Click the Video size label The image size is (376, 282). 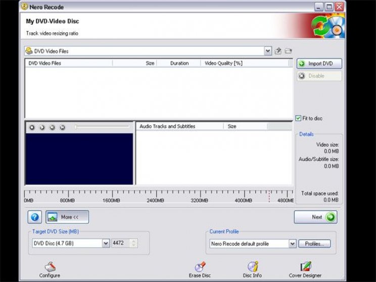click(327, 145)
